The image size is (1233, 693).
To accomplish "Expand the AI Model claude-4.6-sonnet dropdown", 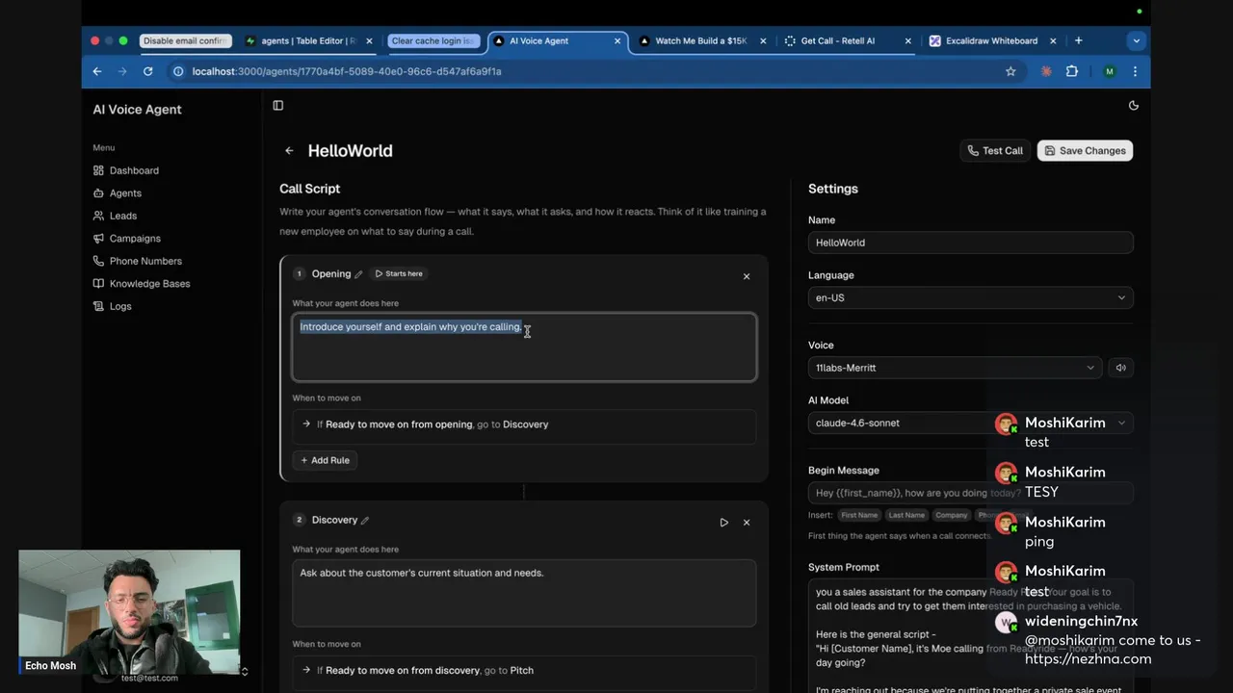I will tap(970, 423).
